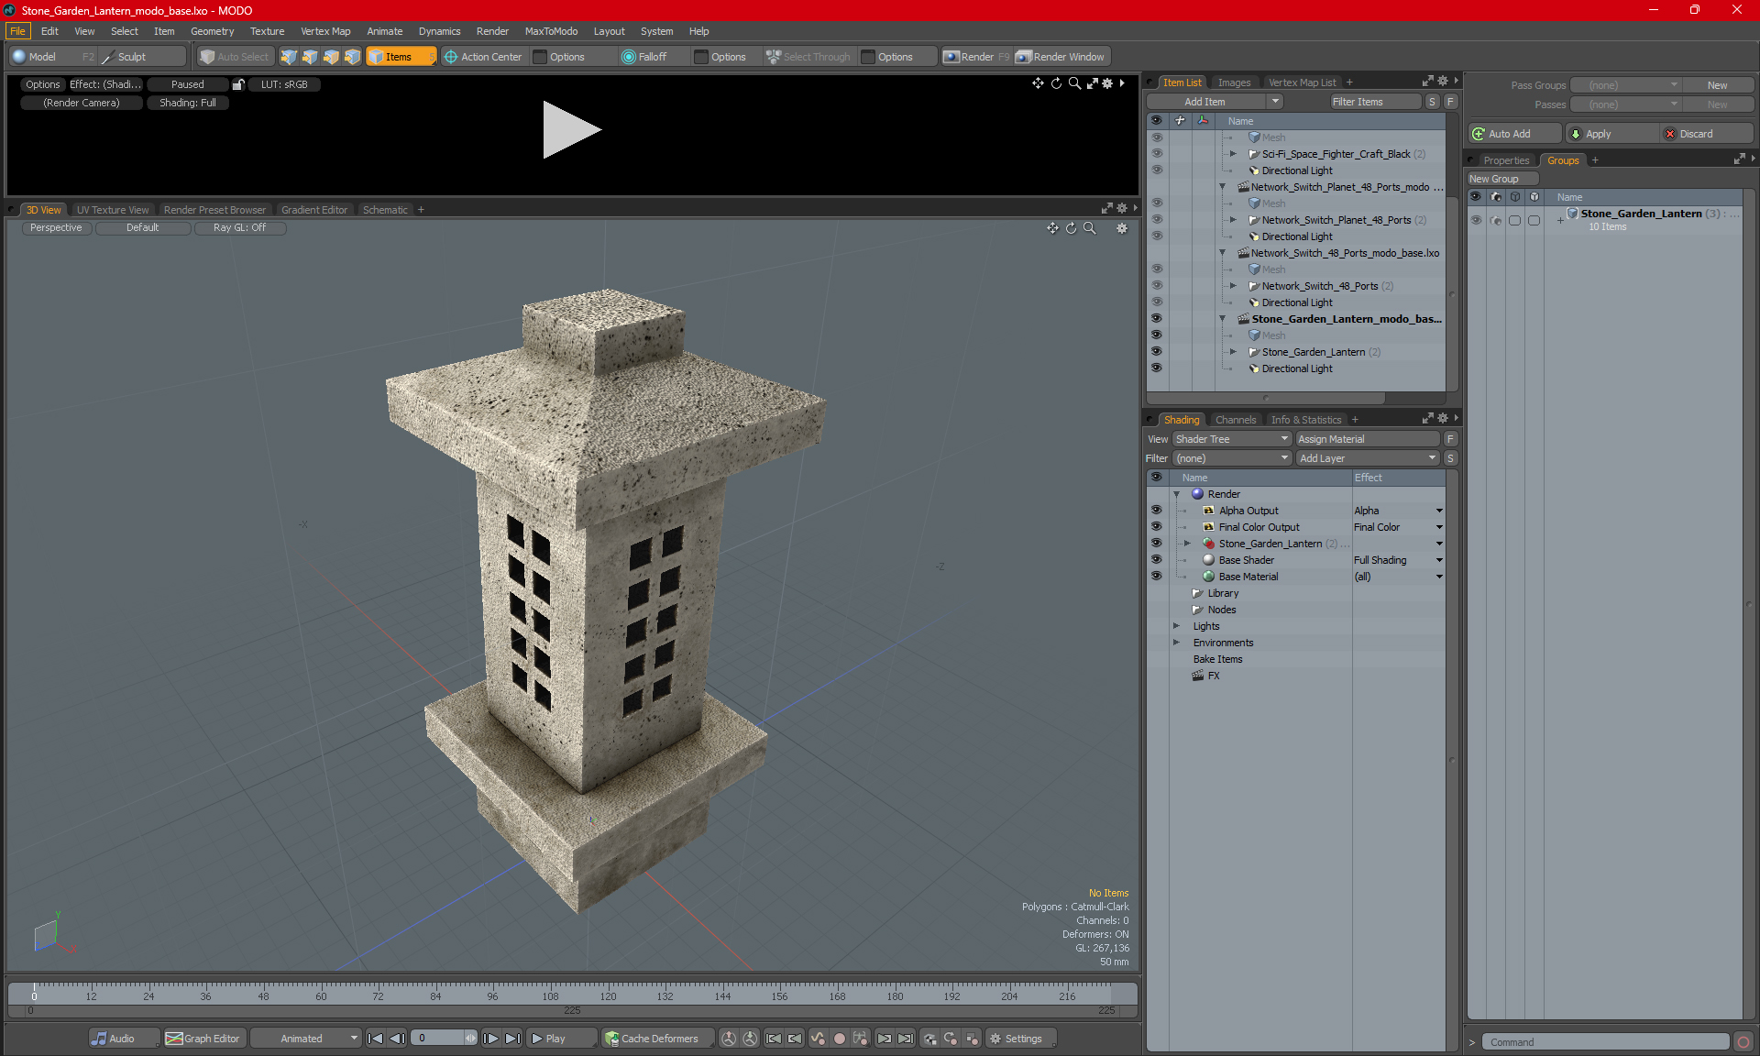1760x1056 pixels.
Task: Open the MaxToModo menu
Action: tap(551, 31)
